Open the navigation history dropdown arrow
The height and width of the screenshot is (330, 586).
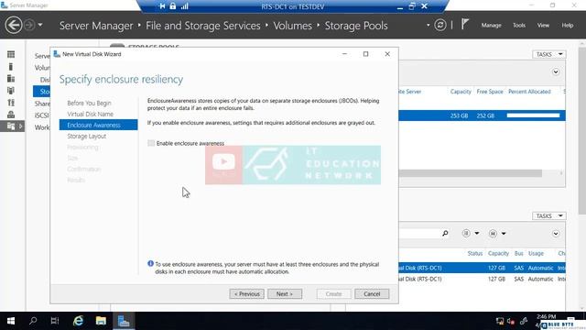coord(40,26)
